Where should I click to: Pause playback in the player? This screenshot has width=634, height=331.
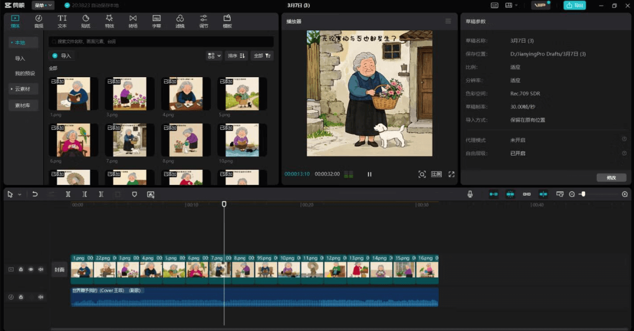click(369, 174)
